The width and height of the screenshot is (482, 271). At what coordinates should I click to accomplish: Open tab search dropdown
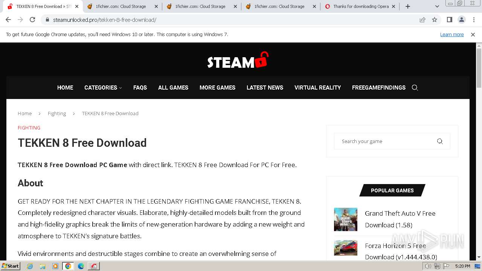[437, 6]
